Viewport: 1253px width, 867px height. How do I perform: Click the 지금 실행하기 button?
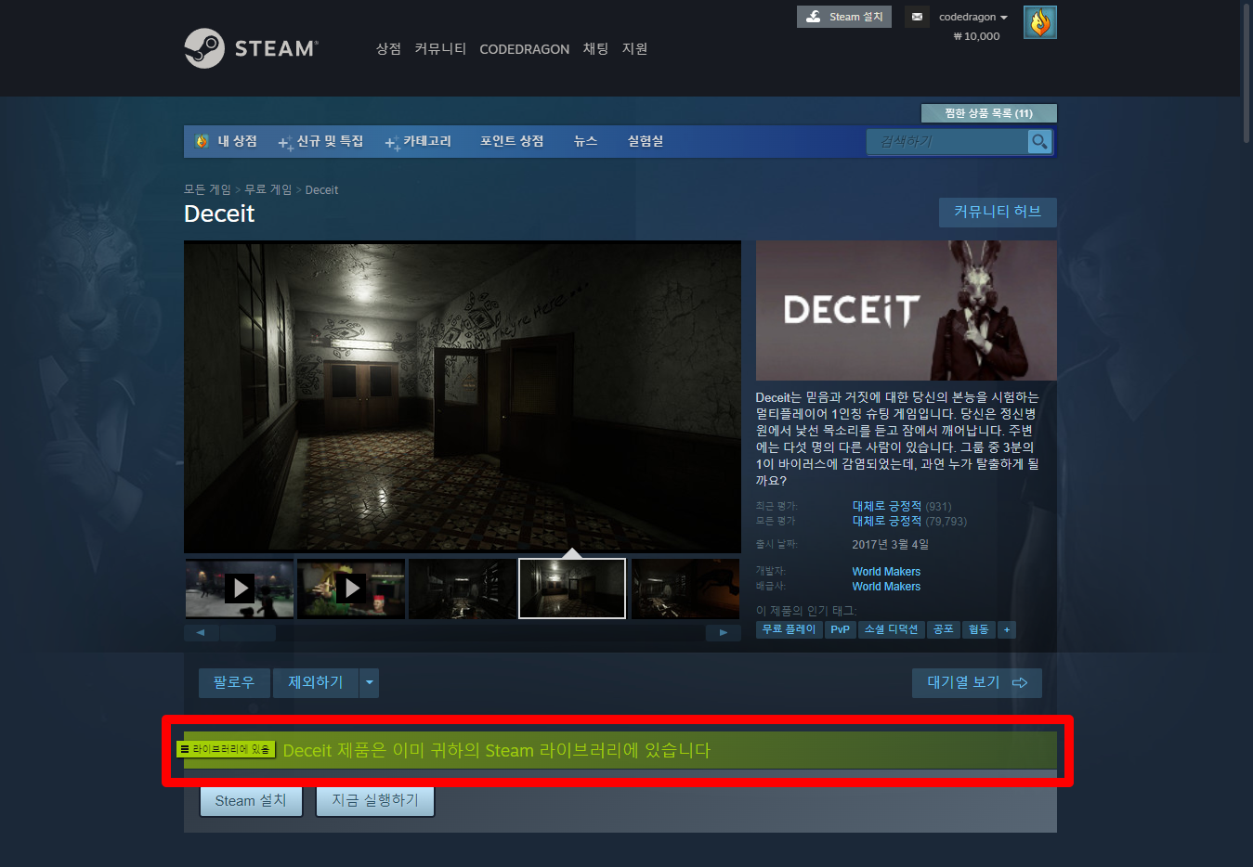[375, 801]
